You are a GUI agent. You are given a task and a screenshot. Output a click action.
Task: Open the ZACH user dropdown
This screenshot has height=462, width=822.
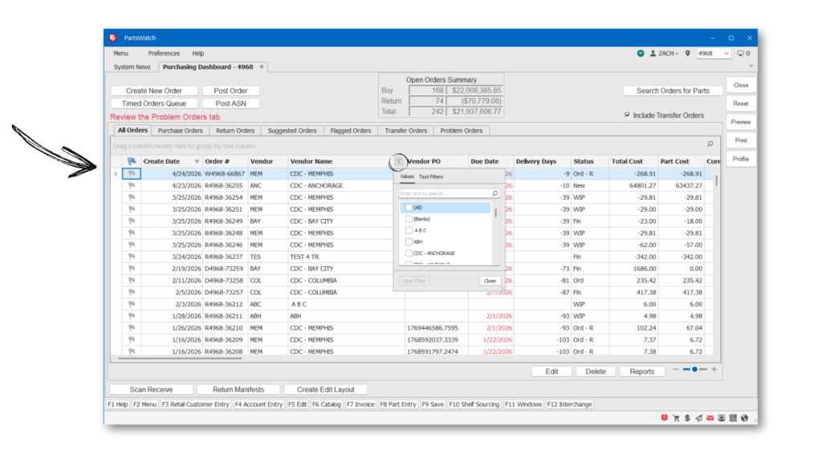pyautogui.click(x=669, y=54)
